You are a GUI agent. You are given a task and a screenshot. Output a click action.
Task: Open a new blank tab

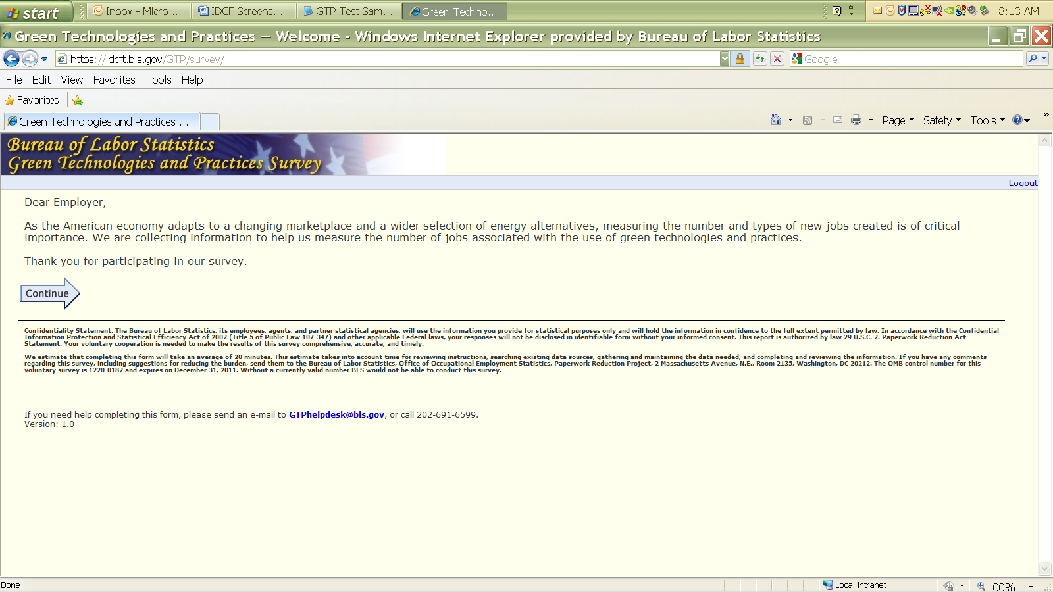(210, 122)
